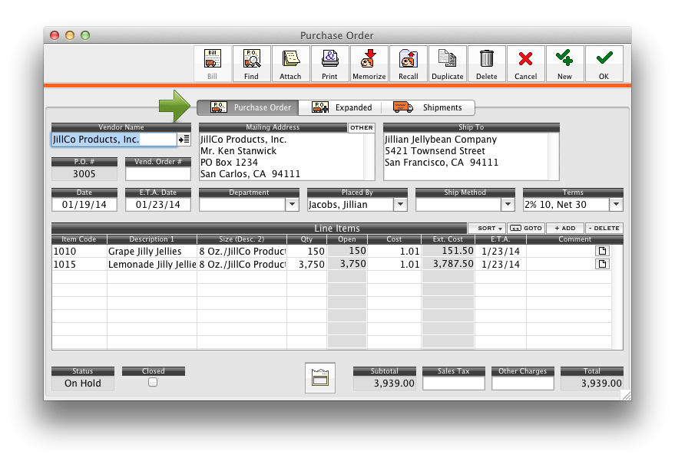Expand the Department dropdown
The image size is (675, 461).
point(293,205)
